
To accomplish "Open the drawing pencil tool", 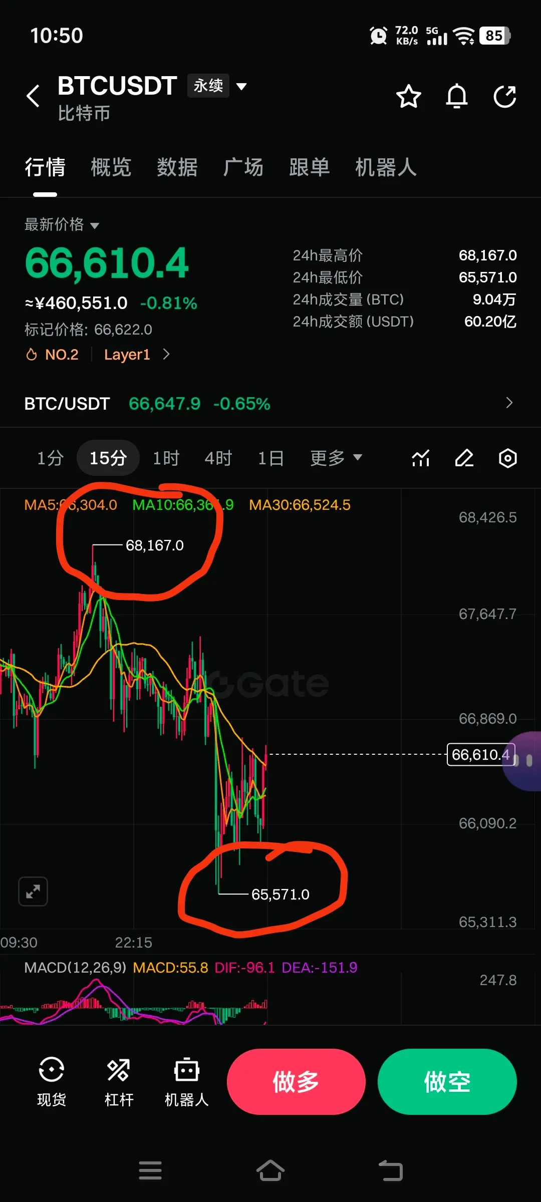I will pos(464,458).
